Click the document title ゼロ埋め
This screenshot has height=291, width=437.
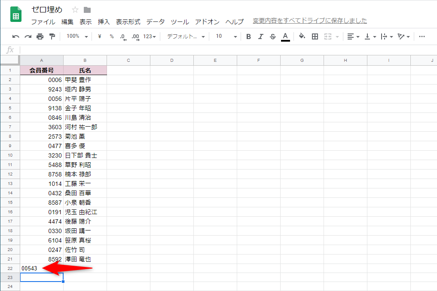pyautogui.click(x=47, y=10)
